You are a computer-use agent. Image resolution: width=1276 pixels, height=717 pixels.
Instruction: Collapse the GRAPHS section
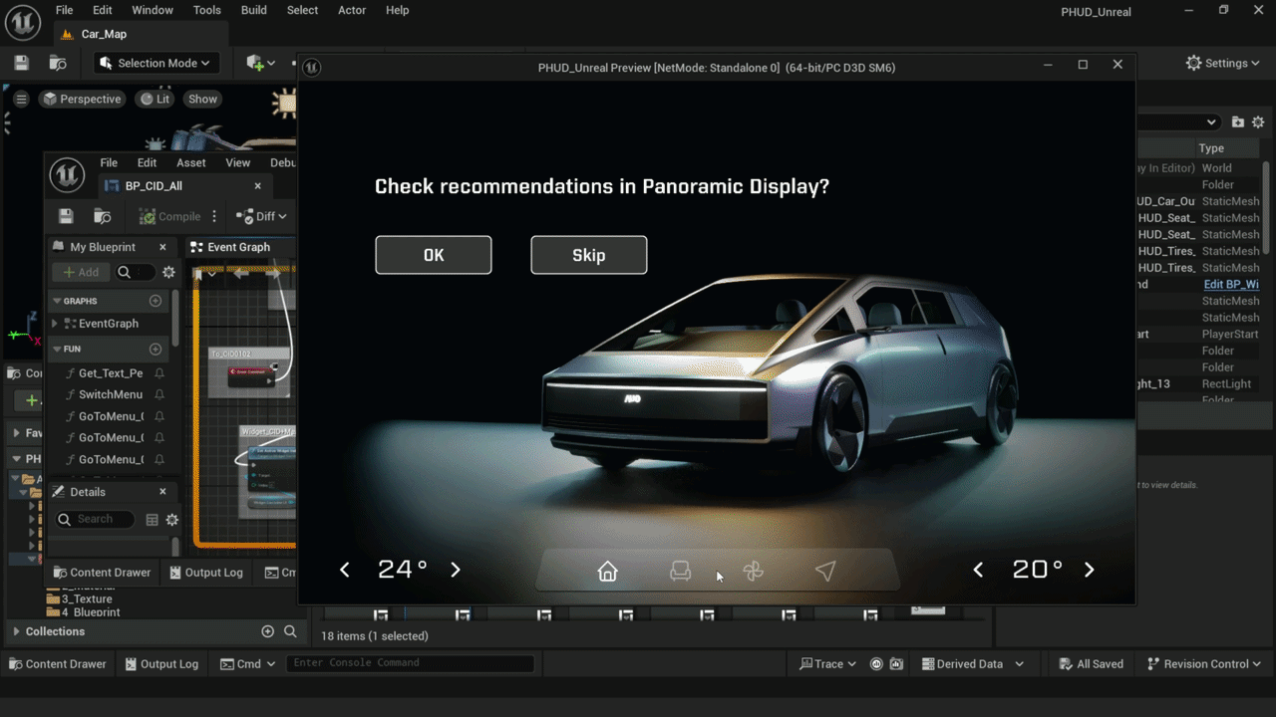57,301
